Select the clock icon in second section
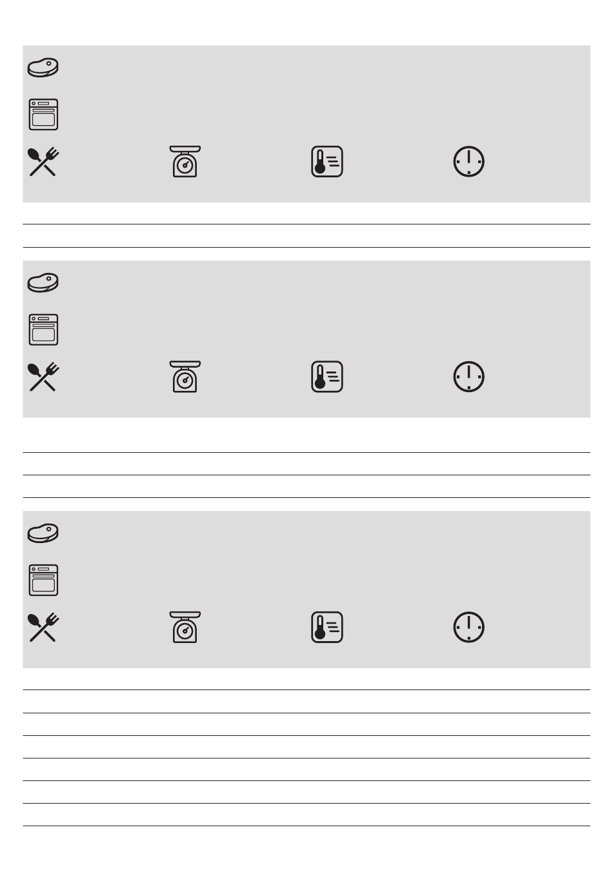The image size is (613, 892). [469, 377]
